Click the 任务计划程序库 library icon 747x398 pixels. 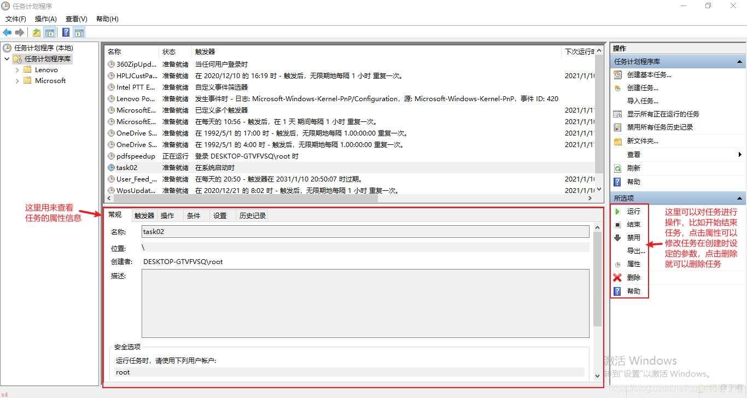(17, 59)
